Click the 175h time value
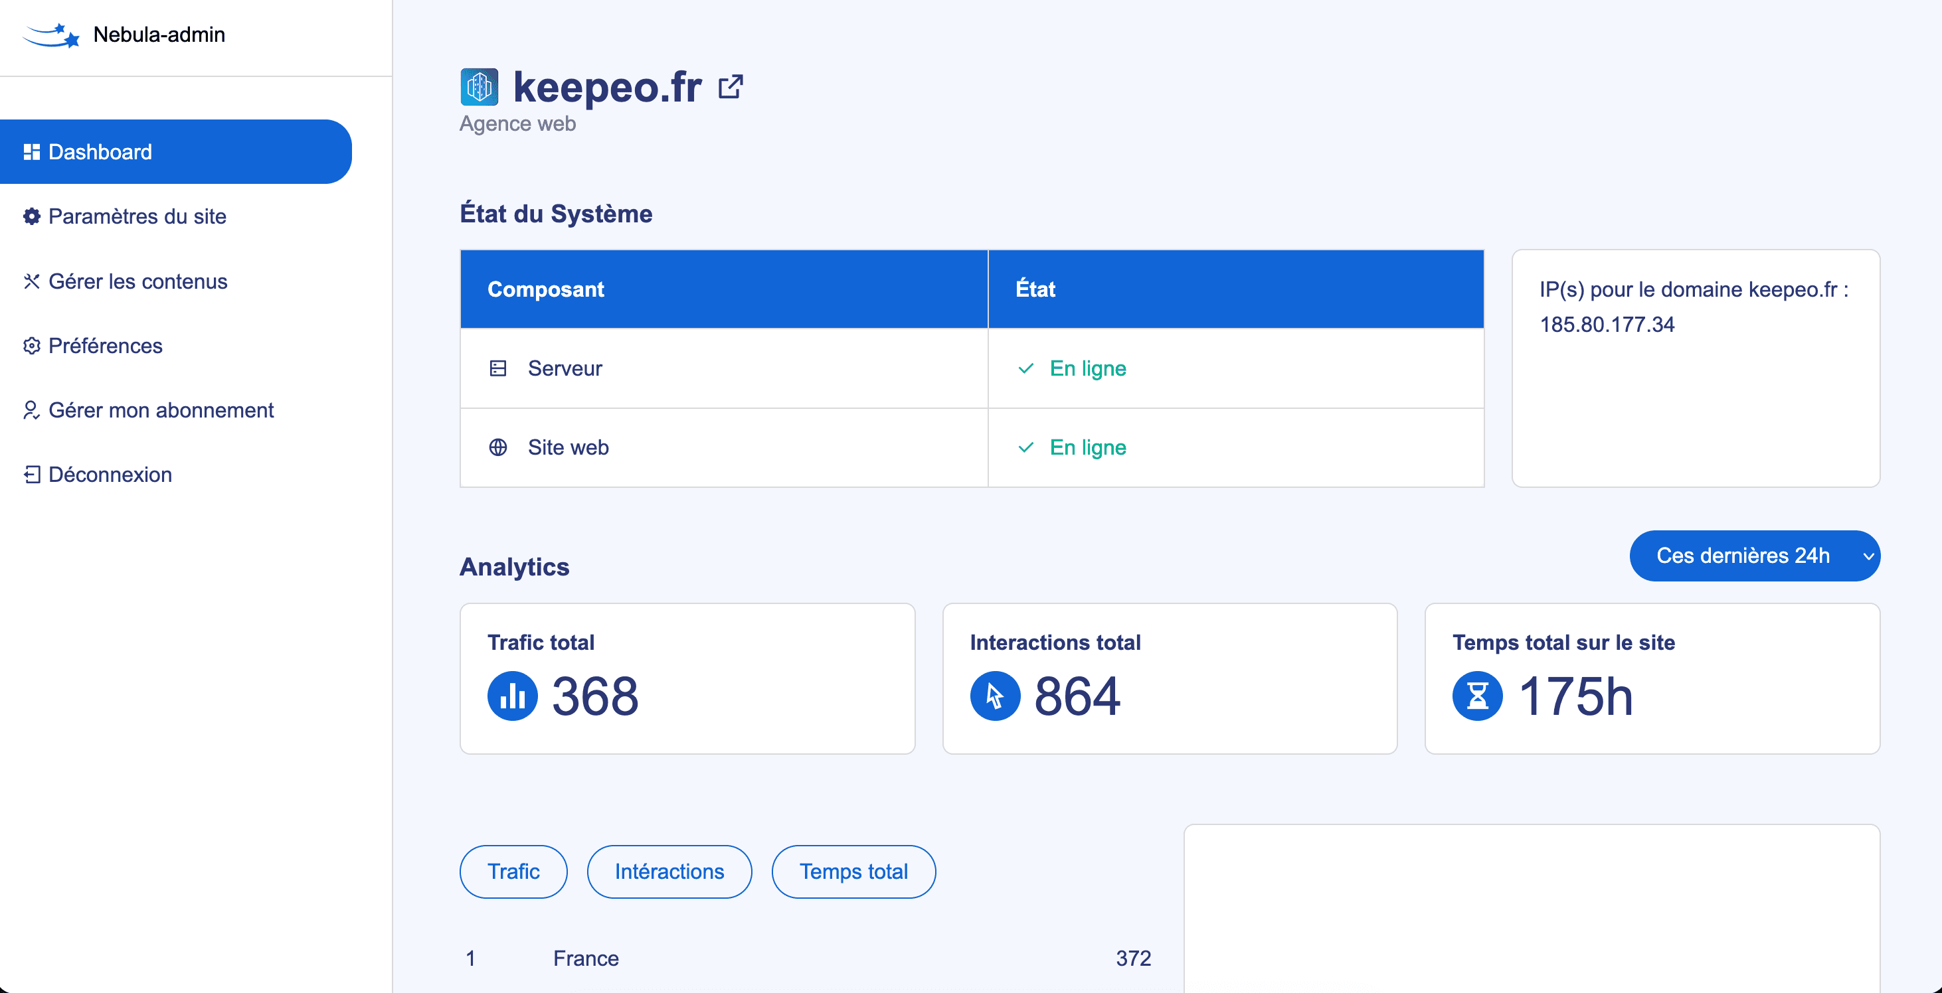The image size is (1942, 993). click(1576, 696)
